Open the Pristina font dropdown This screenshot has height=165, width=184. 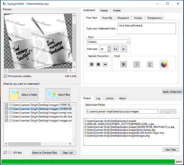[x=108, y=42]
